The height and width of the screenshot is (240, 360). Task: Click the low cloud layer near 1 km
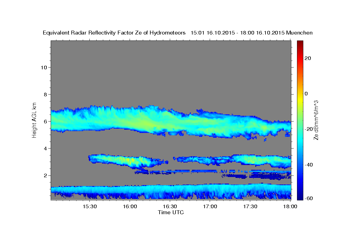(x=171, y=191)
